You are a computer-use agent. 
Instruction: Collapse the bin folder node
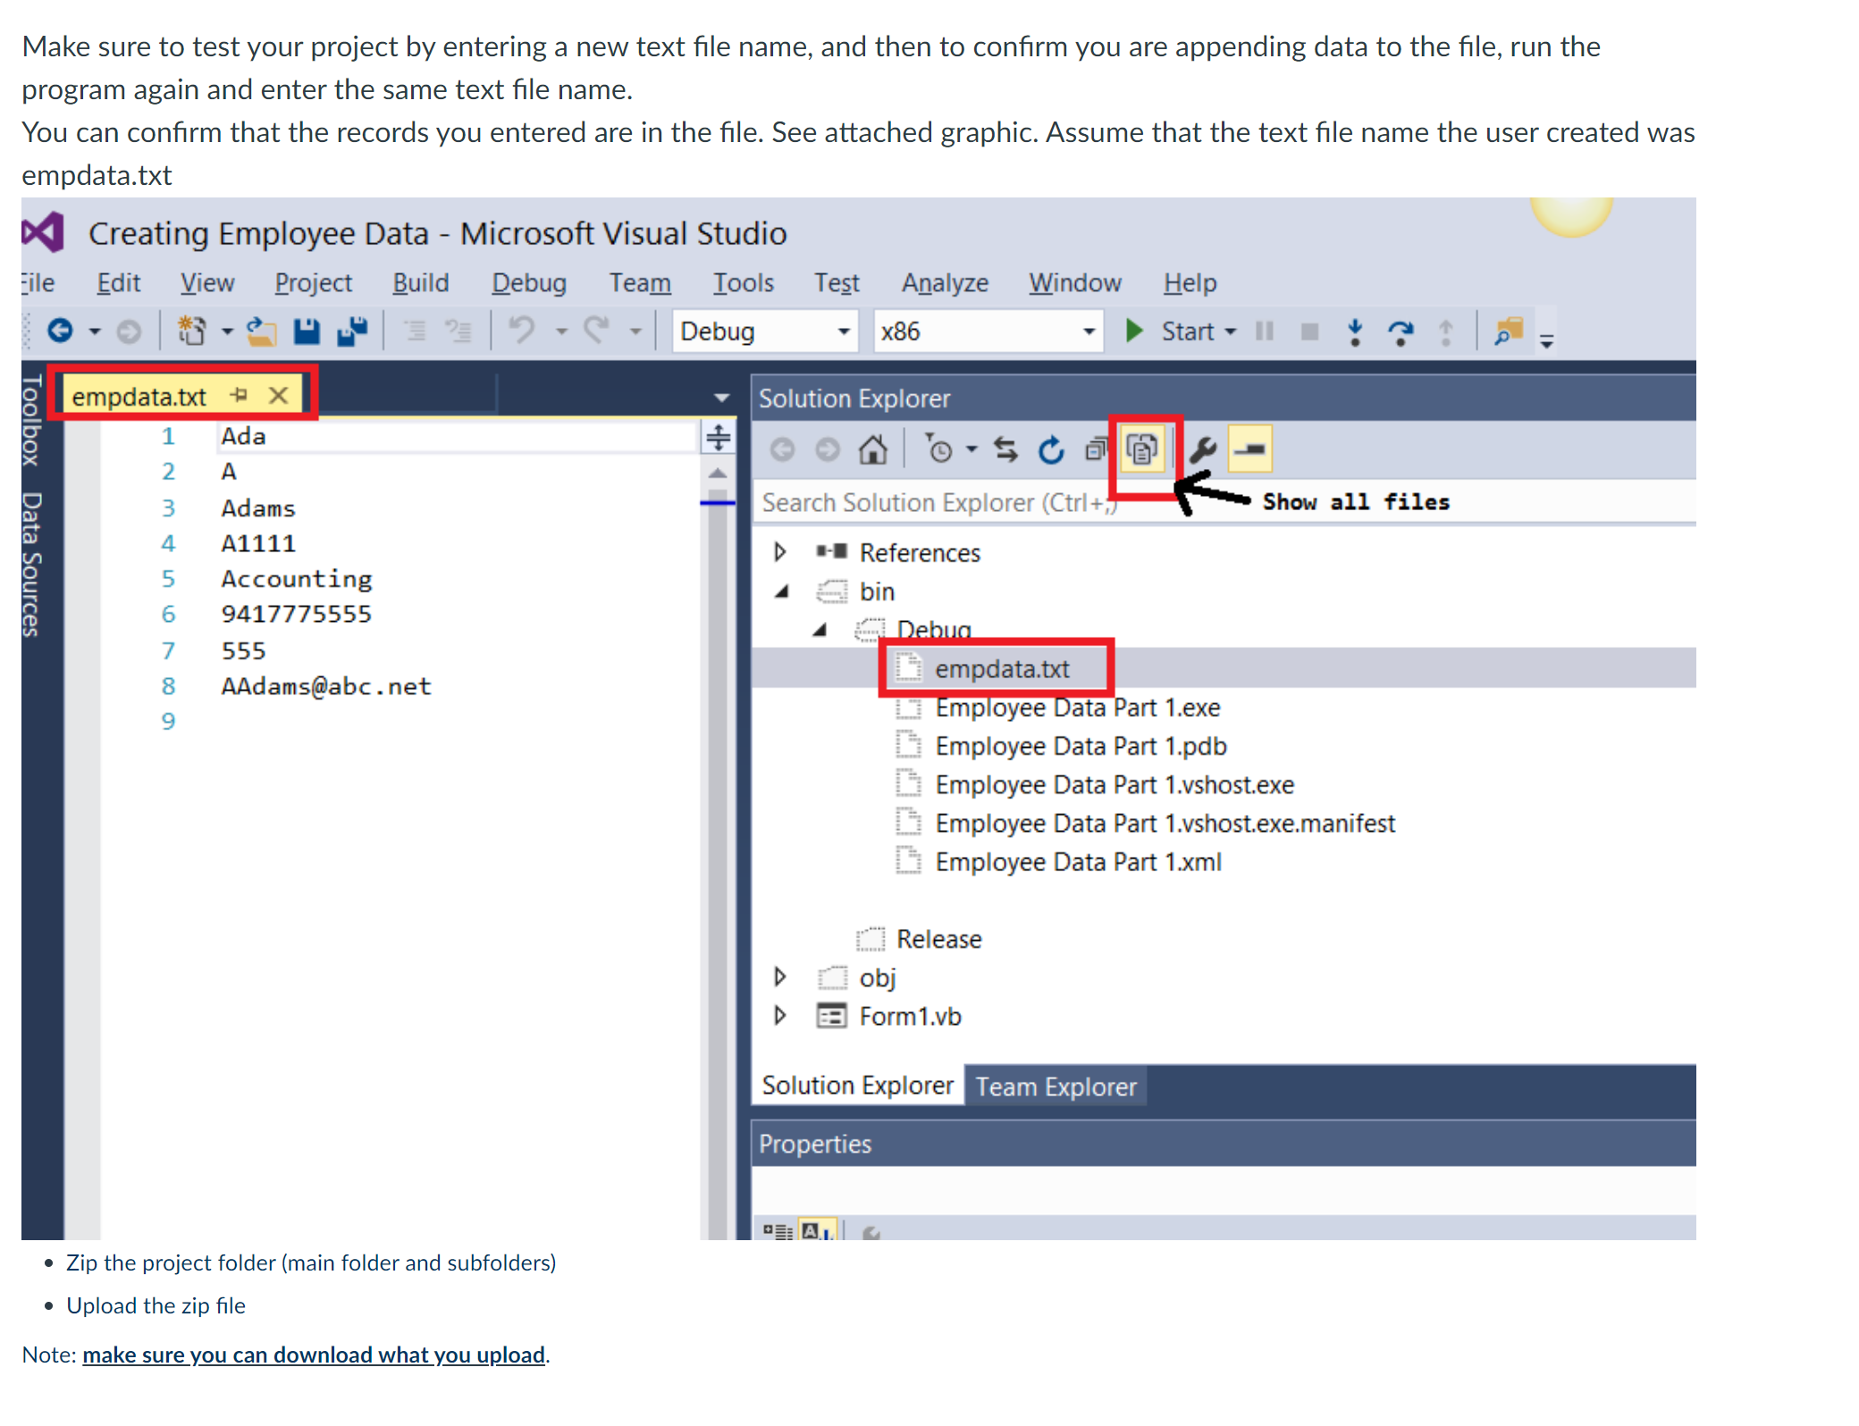[x=782, y=591]
